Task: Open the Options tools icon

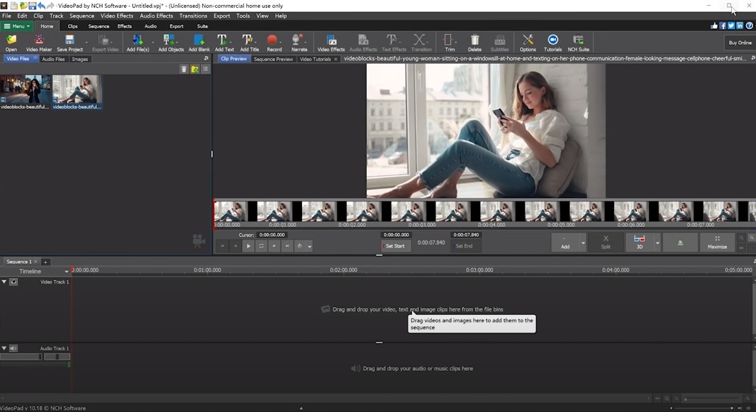Action: coord(528,43)
